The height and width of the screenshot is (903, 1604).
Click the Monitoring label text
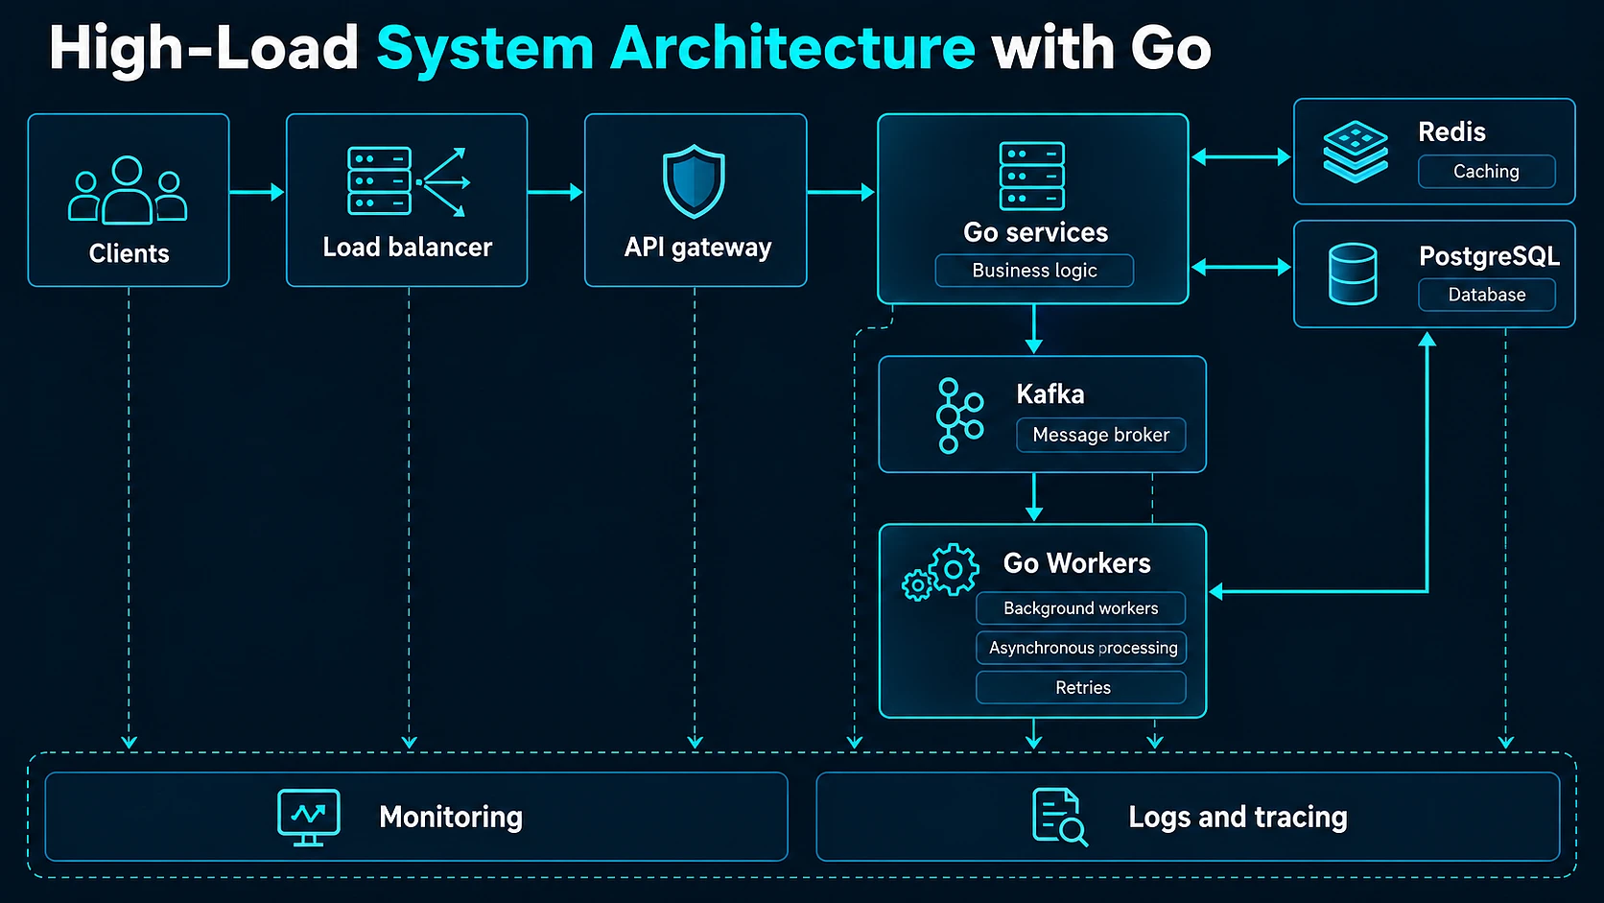coord(451,817)
